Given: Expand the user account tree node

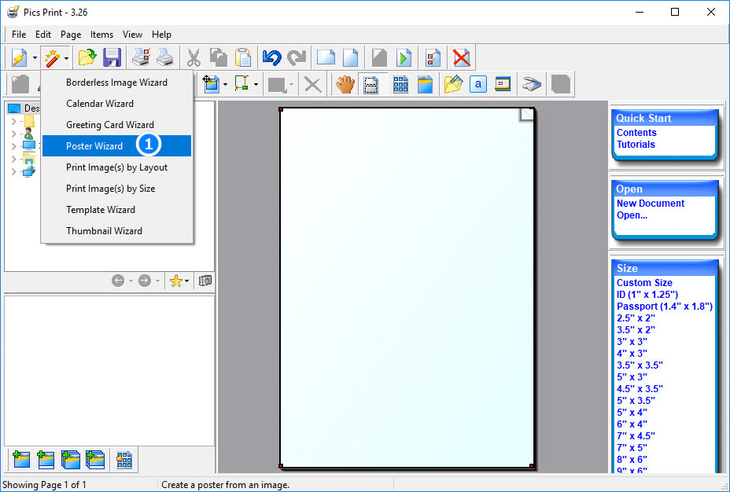Looking at the screenshot, I should pyautogui.click(x=13, y=134).
